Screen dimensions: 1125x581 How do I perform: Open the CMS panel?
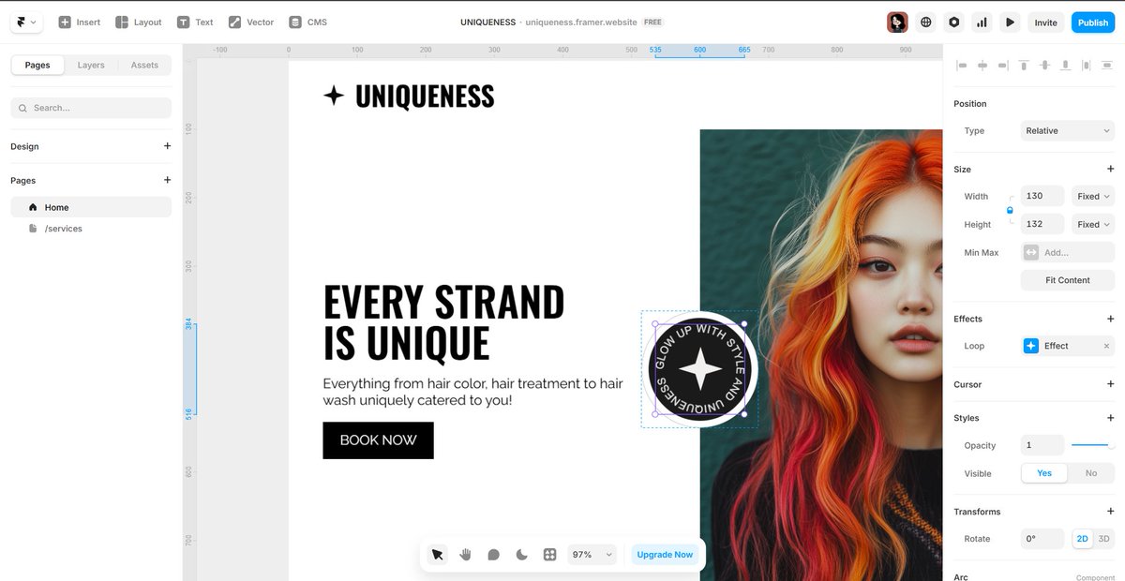click(x=308, y=22)
